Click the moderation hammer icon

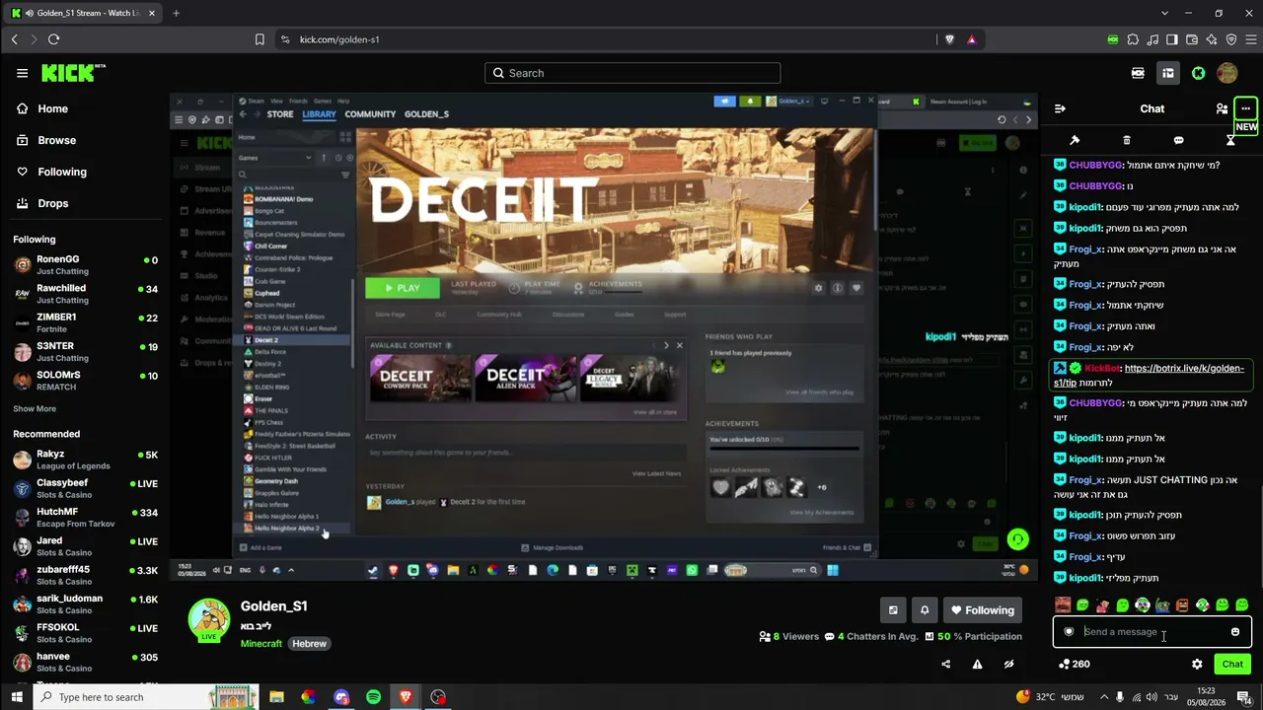(1075, 140)
